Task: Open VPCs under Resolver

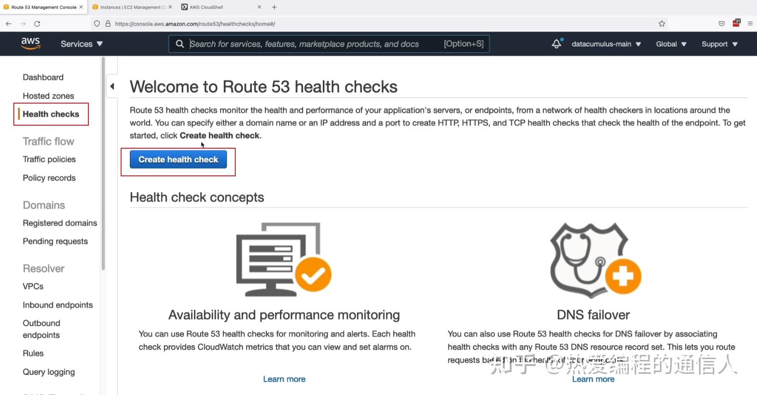Action: pyautogui.click(x=33, y=286)
